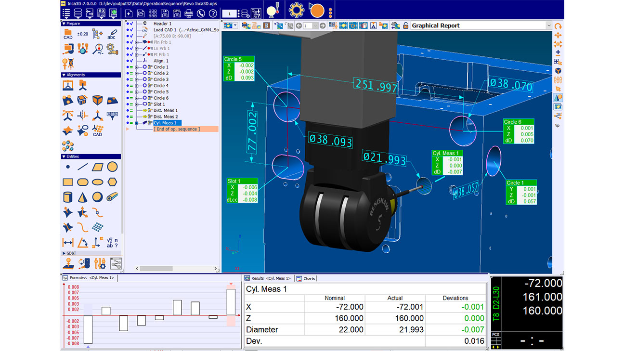Choose the hexagon entity tool
This screenshot has width=624, height=351.
(x=112, y=182)
